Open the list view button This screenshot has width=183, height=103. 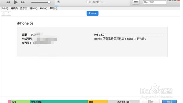(136, 2)
